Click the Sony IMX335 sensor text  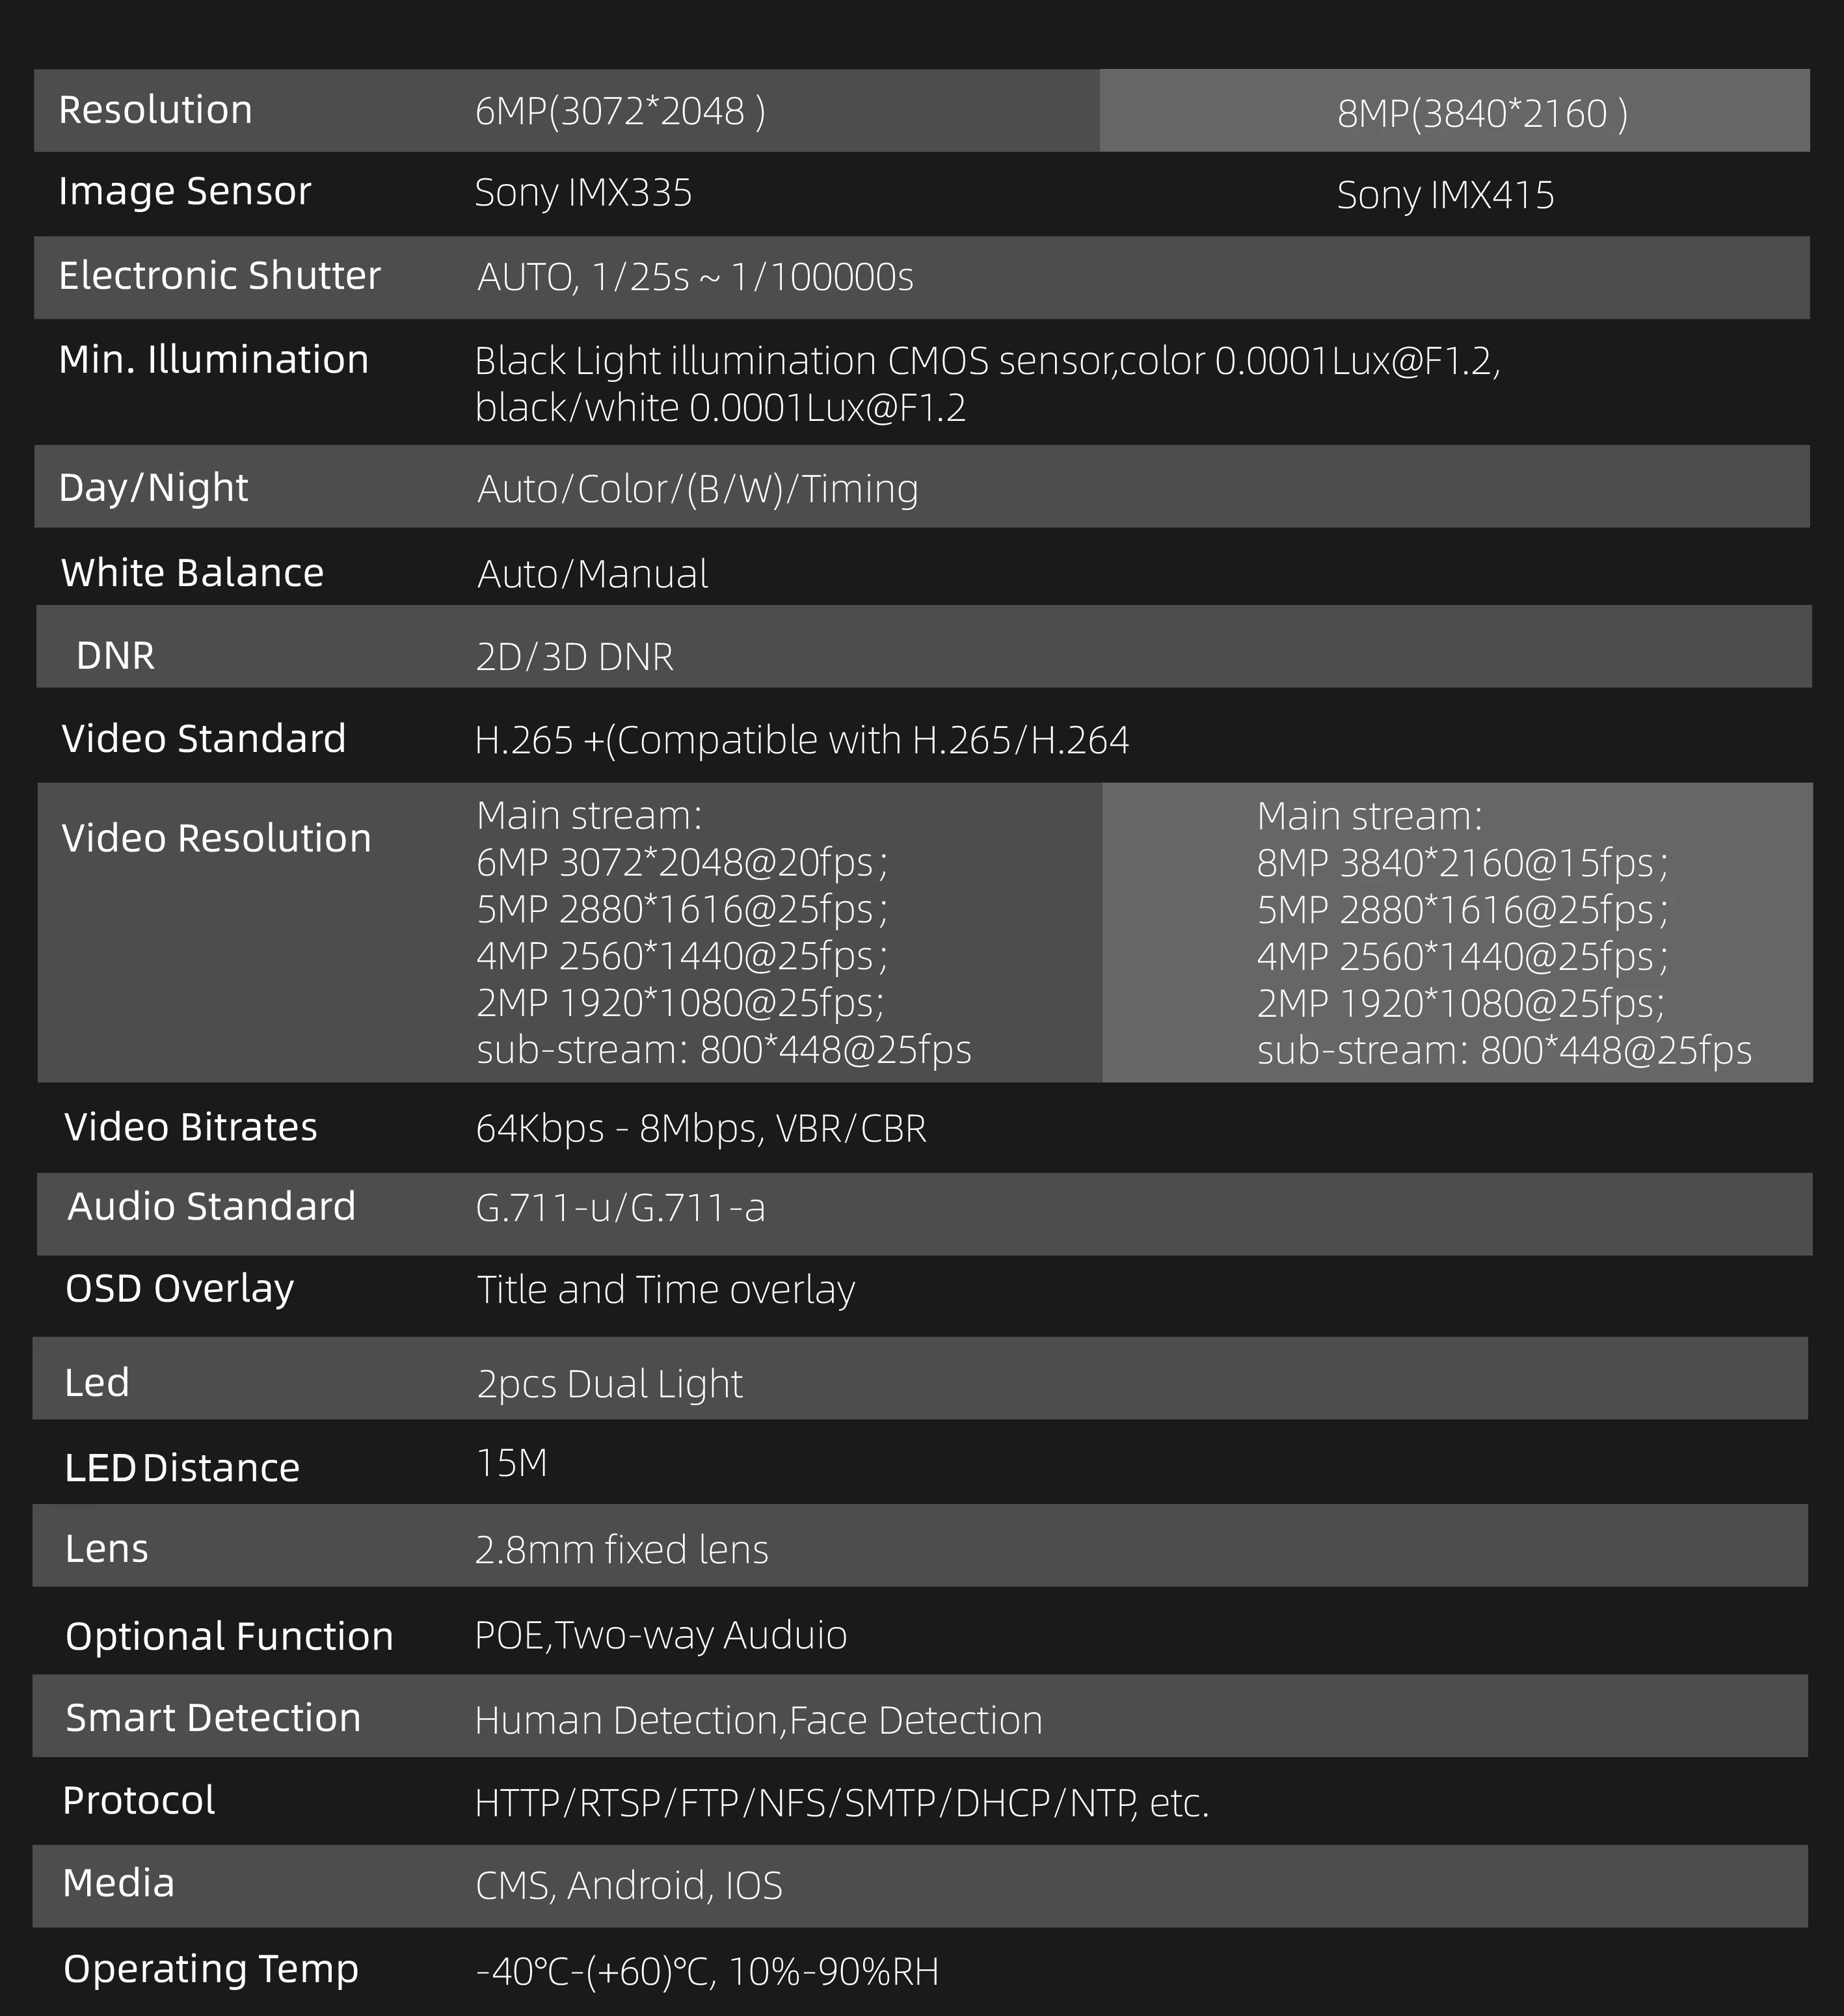click(x=583, y=193)
